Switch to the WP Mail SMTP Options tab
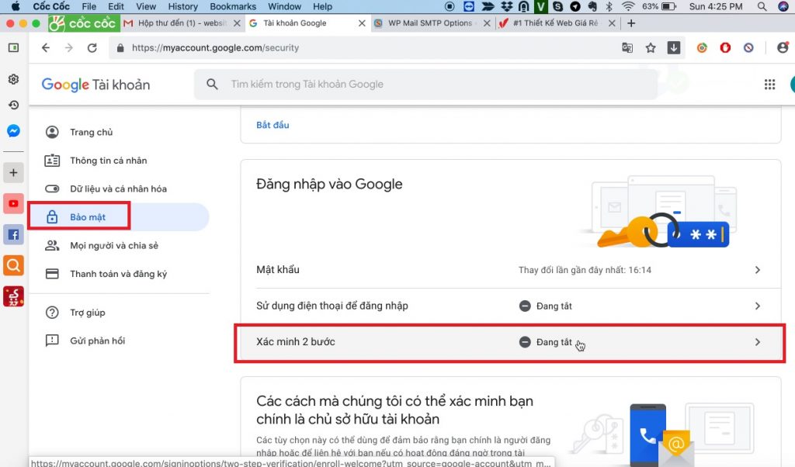Viewport: 795px width, 467px height. (x=429, y=23)
